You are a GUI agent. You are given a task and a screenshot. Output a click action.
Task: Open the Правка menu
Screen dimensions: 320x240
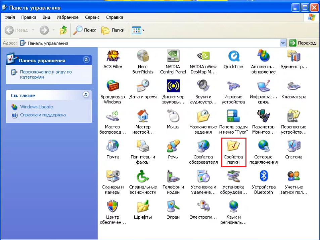point(29,17)
